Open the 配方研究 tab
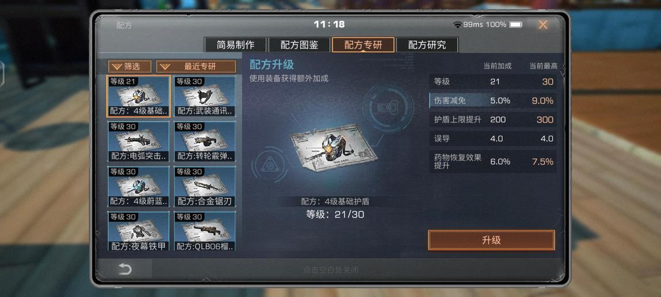661x297 pixels. [x=427, y=45]
